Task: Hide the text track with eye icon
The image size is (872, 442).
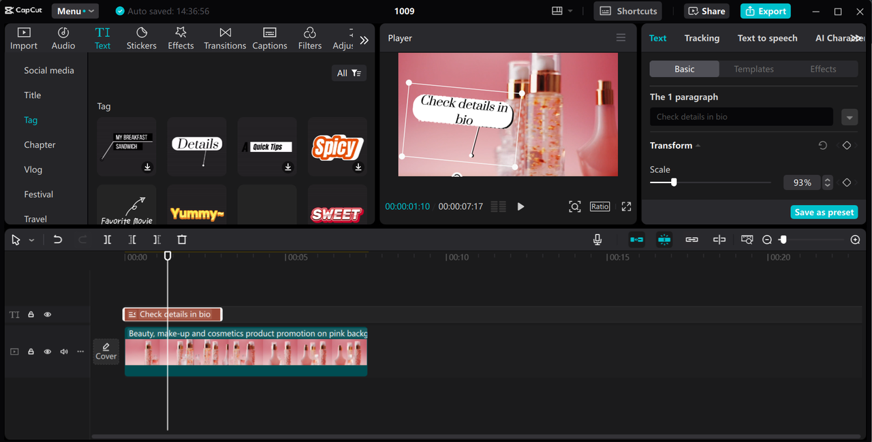Action: [48, 315]
